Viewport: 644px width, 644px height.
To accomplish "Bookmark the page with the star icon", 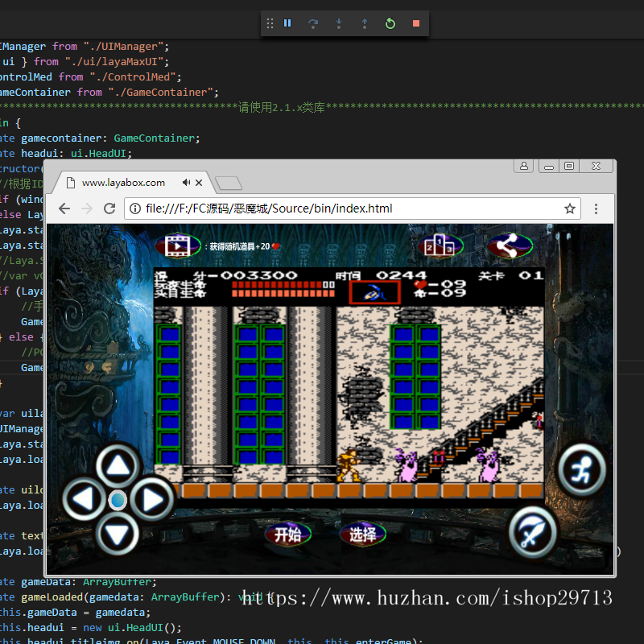I will pyautogui.click(x=569, y=208).
